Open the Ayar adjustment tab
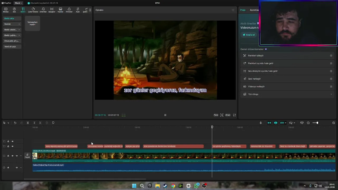This screenshot has height=190, width=338. click(78, 10)
